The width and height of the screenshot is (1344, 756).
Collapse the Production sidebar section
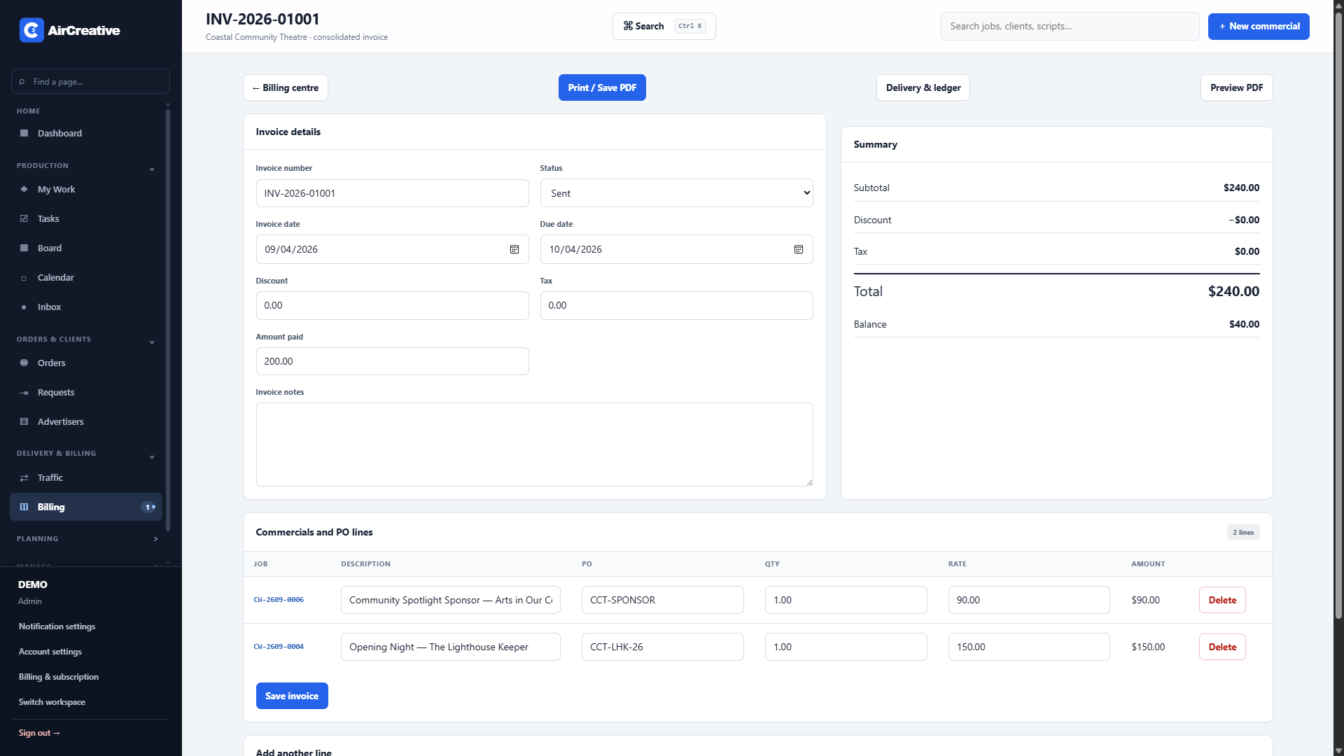pos(152,169)
